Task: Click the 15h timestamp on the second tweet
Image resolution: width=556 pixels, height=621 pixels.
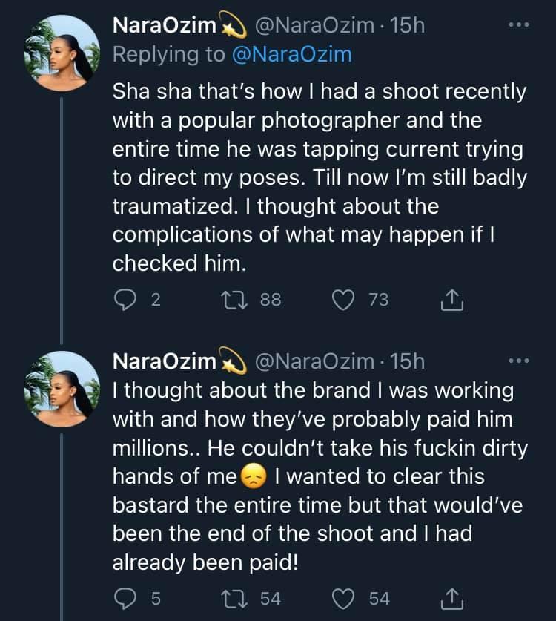Action: [x=407, y=361]
